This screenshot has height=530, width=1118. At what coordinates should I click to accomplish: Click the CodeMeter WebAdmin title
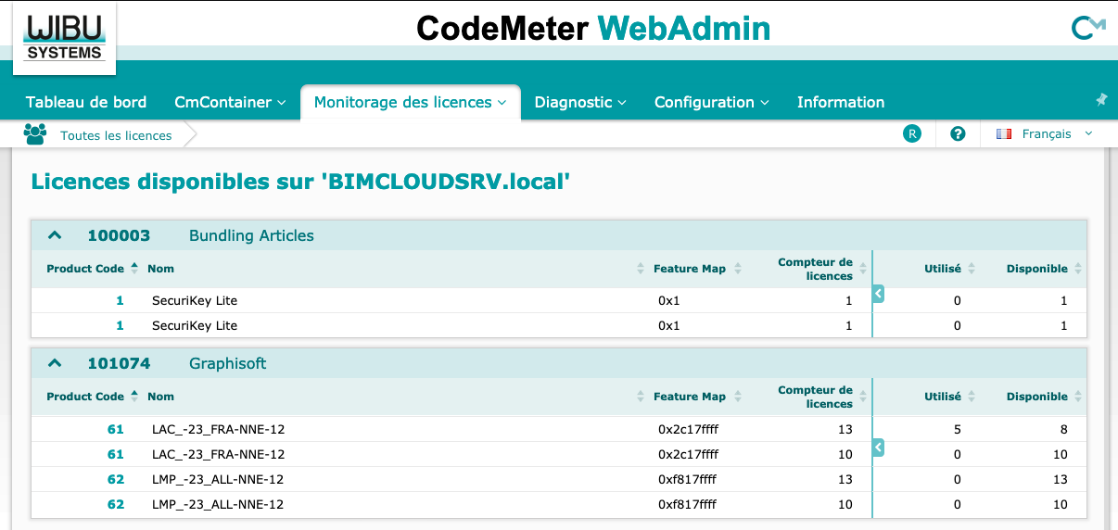[593, 29]
